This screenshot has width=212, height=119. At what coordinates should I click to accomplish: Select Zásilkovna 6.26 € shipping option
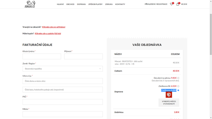[x=178, y=90]
